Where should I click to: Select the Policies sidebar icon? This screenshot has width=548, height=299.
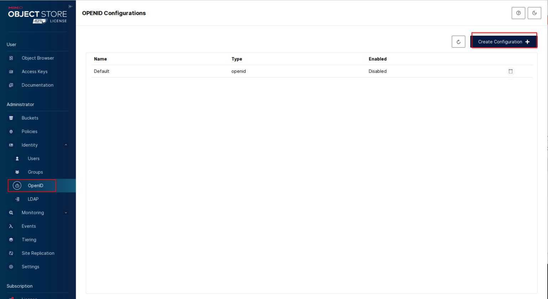click(11, 131)
